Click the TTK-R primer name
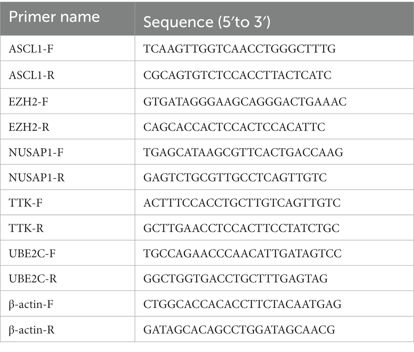 (26, 228)
